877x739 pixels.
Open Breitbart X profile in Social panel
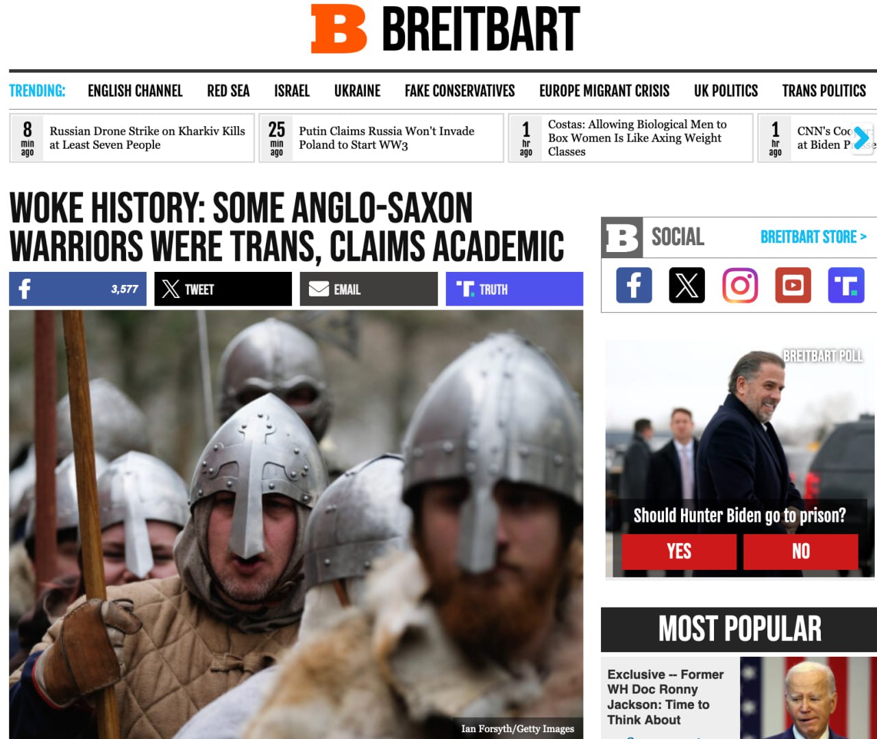coord(687,285)
